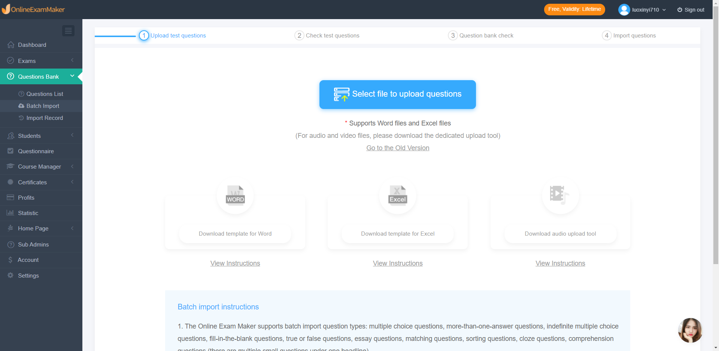The height and width of the screenshot is (351, 719).
Task: Open Import Record in sidebar
Action: pyautogui.click(x=45, y=118)
